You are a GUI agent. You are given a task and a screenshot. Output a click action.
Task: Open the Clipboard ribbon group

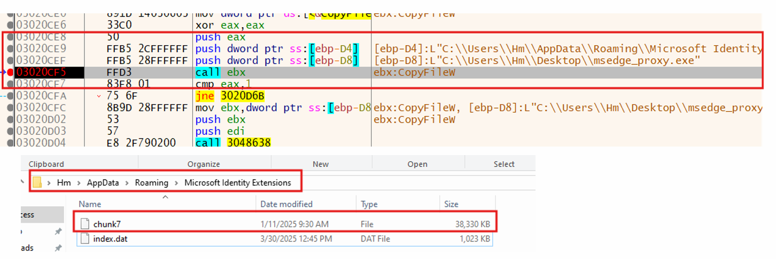tap(46, 164)
